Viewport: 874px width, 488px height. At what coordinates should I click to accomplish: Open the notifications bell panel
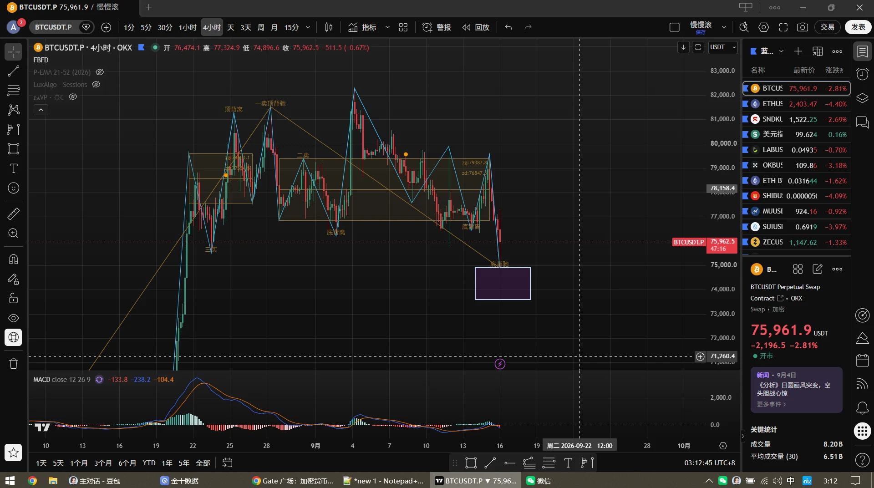click(x=863, y=407)
